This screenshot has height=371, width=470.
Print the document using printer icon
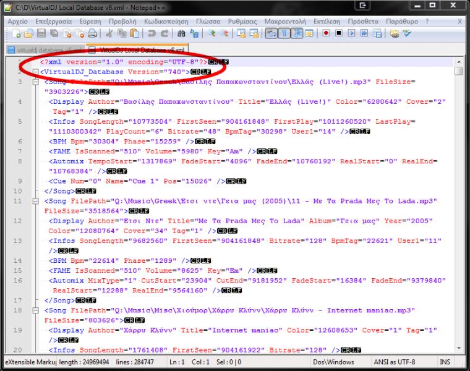pyautogui.click(x=92, y=33)
